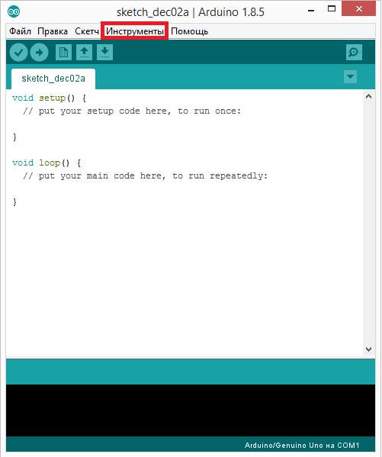Click the Upload arrow button

40,53
